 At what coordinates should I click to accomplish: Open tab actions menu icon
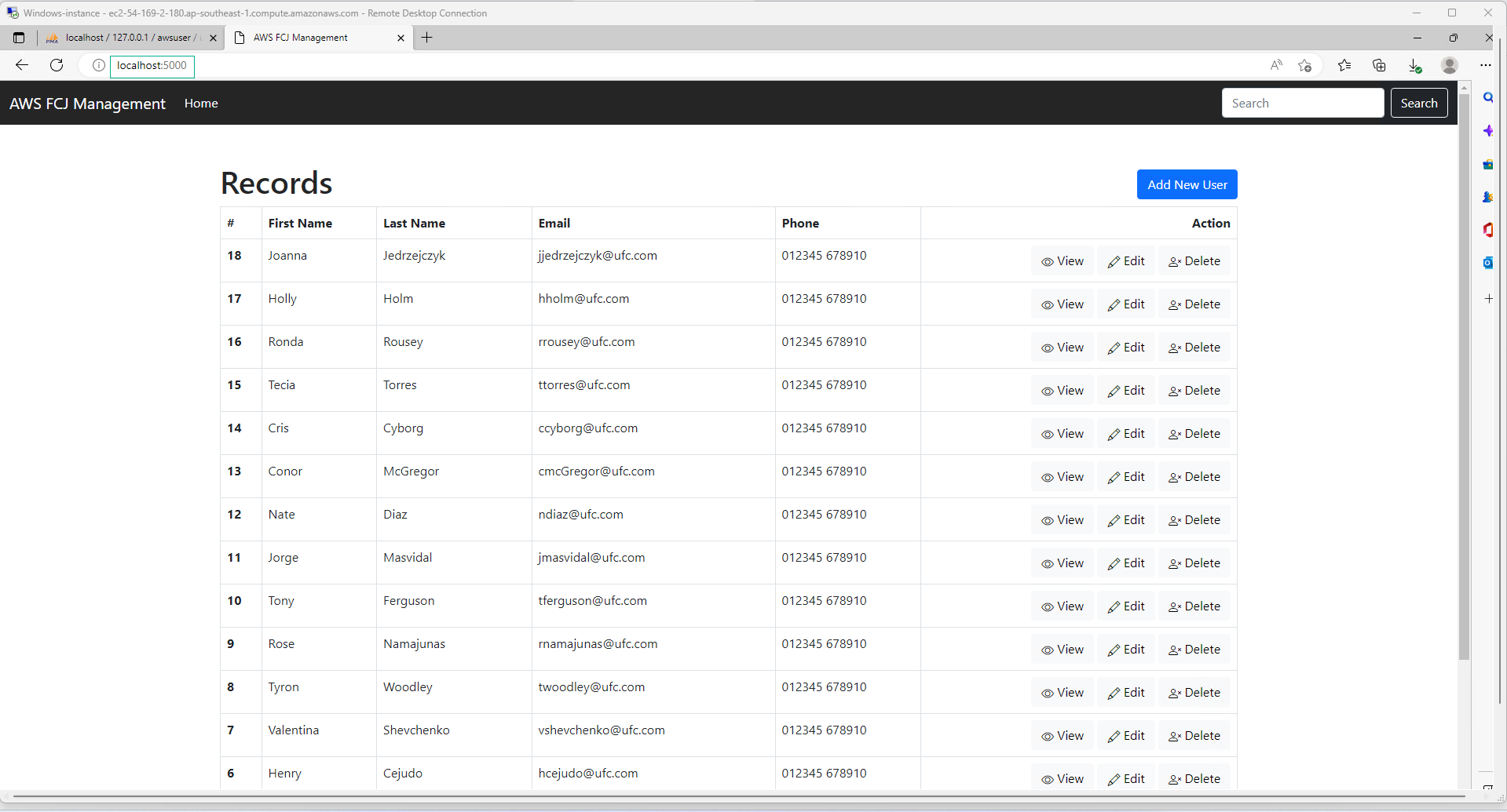pyautogui.click(x=19, y=38)
